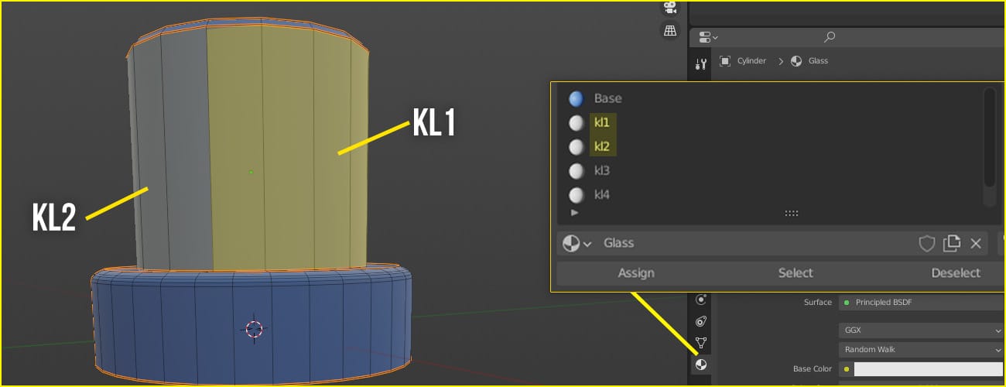The height and width of the screenshot is (387, 1006).
Task: Open the Material properties tab
Action: tap(701, 364)
